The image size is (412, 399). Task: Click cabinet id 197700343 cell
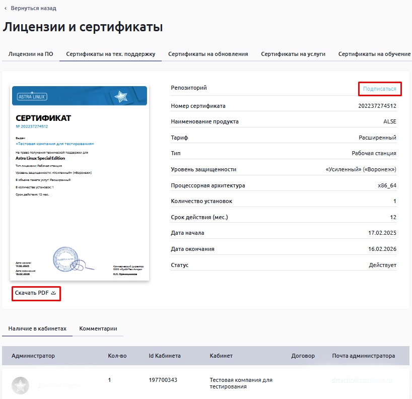pyautogui.click(x=163, y=380)
